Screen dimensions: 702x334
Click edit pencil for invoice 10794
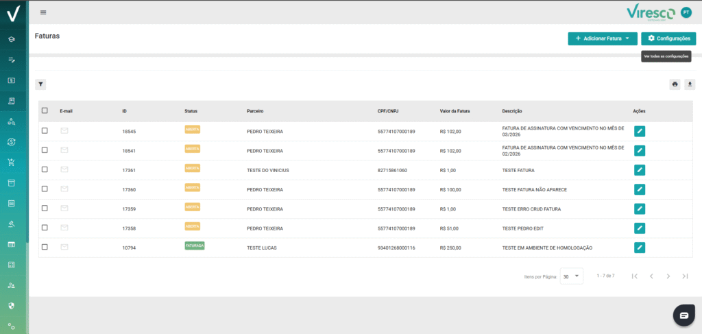coord(639,248)
